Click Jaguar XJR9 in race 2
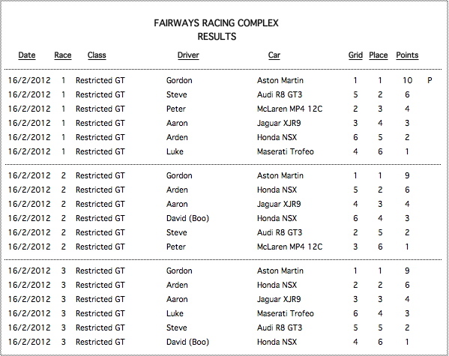Screen dimensions: 449x356 tap(279, 204)
